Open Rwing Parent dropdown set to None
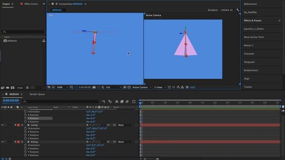The width and height of the screenshot is (285, 160). click(x=126, y=142)
